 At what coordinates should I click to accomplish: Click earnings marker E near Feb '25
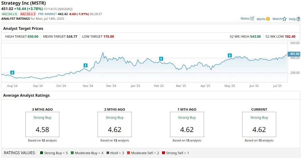pos(161,59)
